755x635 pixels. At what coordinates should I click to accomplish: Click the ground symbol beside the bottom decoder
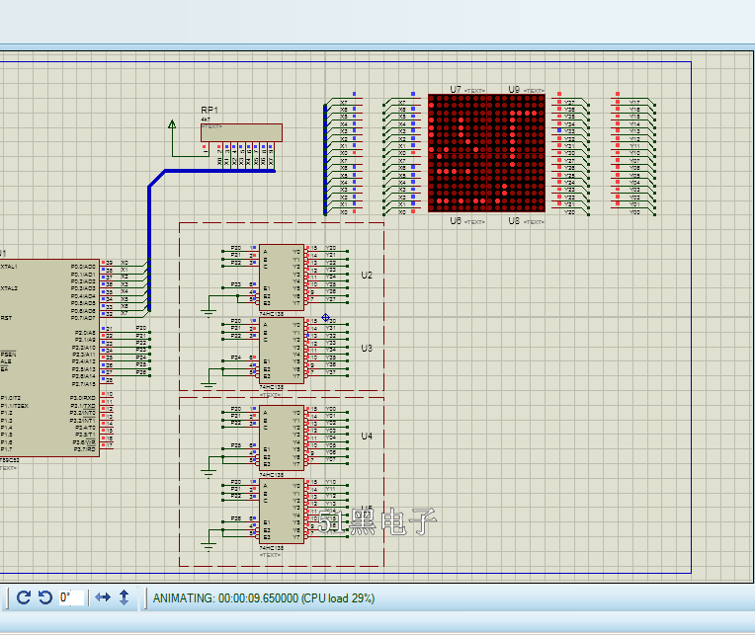[x=209, y=546]
